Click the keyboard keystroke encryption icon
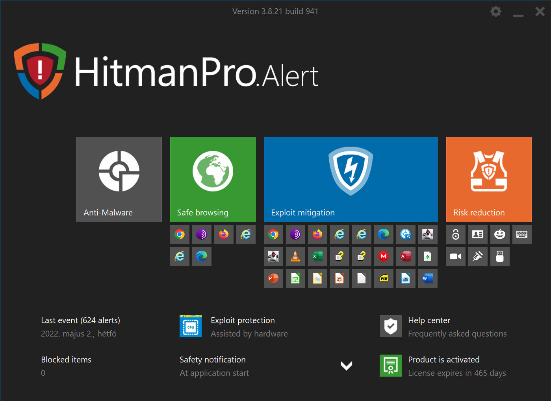 (522, 234)
